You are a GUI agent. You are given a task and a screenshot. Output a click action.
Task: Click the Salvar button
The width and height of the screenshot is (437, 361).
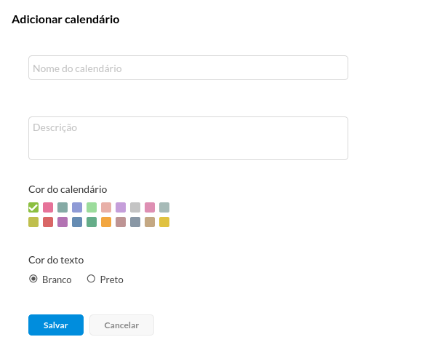(56, 325)
